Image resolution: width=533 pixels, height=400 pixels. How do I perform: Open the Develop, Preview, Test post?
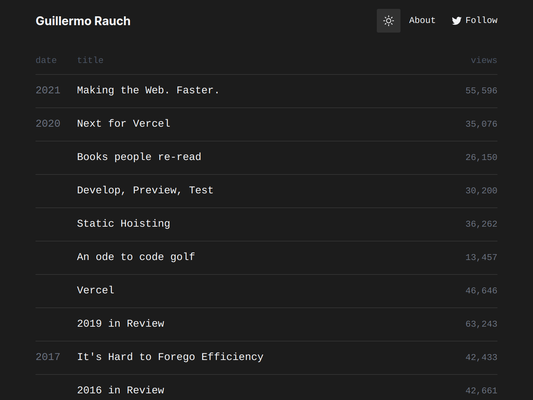pos(145,190)
